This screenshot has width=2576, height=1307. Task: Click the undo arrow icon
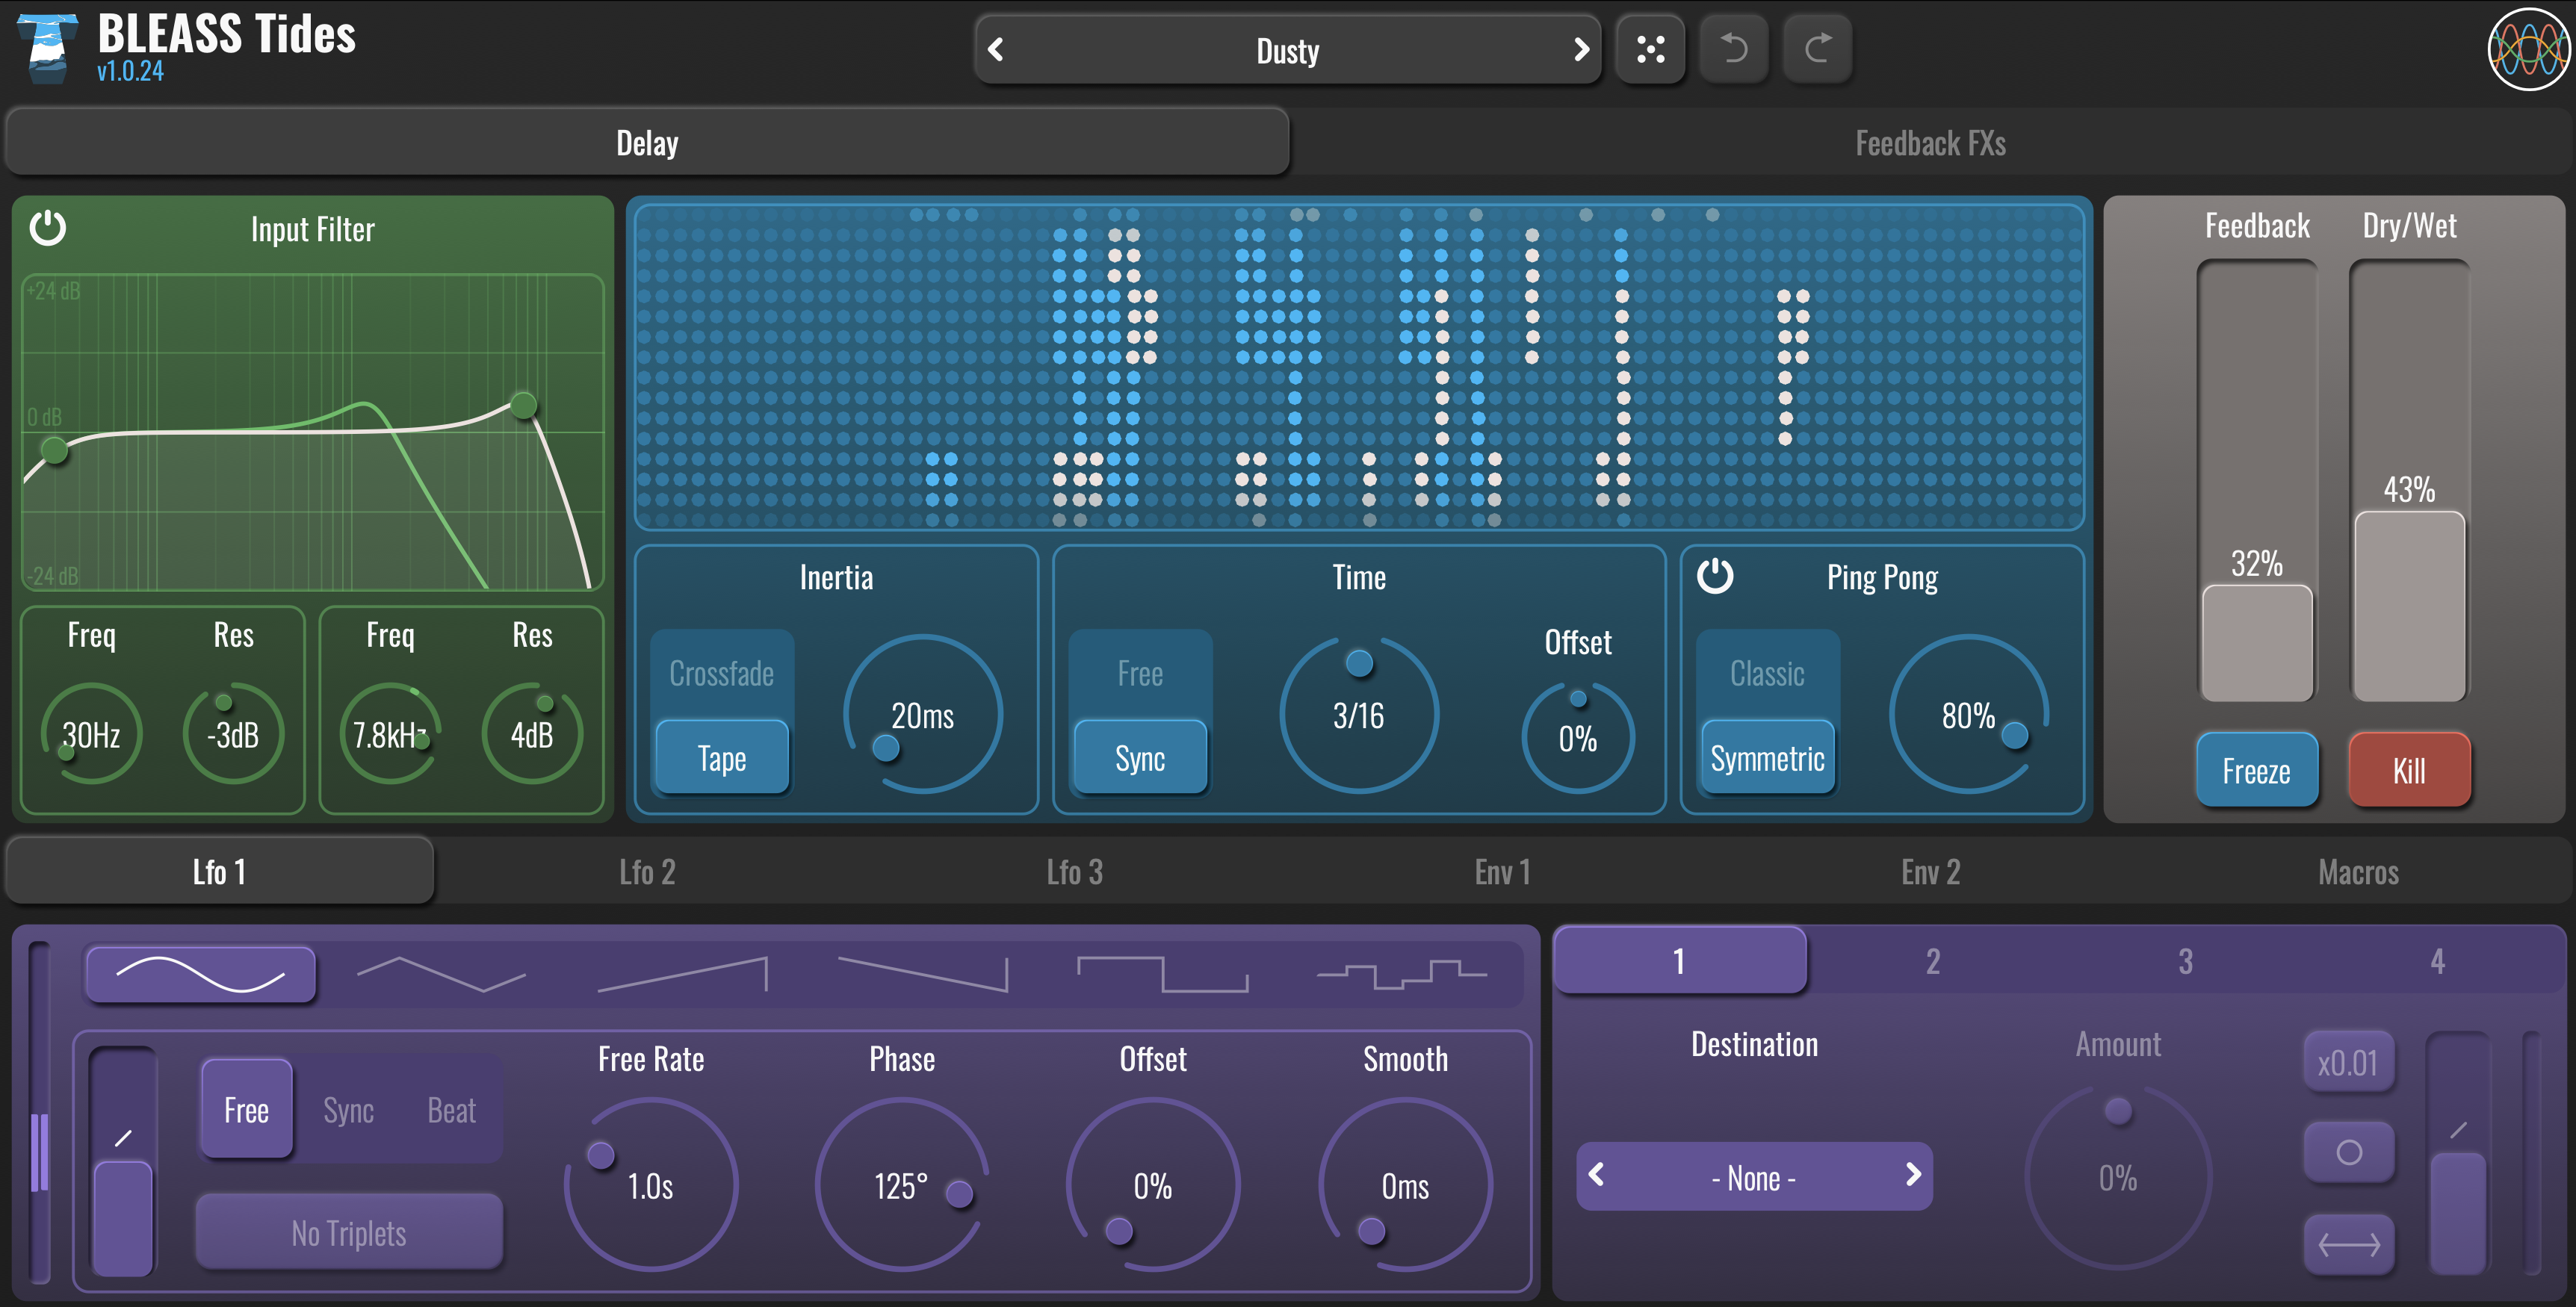coord(1735,48)
